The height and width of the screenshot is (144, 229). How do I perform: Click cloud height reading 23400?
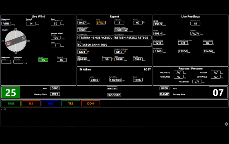click(208, 52)
